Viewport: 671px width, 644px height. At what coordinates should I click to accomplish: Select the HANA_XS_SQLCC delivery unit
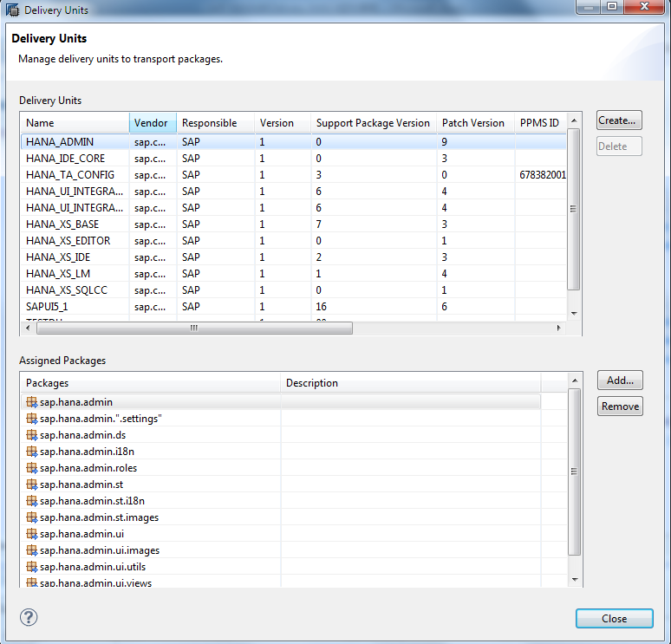click(x=294, y=290)
